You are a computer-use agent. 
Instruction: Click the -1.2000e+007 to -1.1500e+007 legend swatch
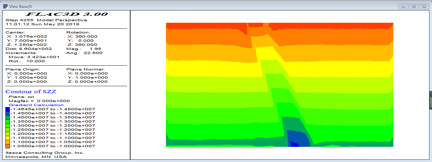pos(8,134)
